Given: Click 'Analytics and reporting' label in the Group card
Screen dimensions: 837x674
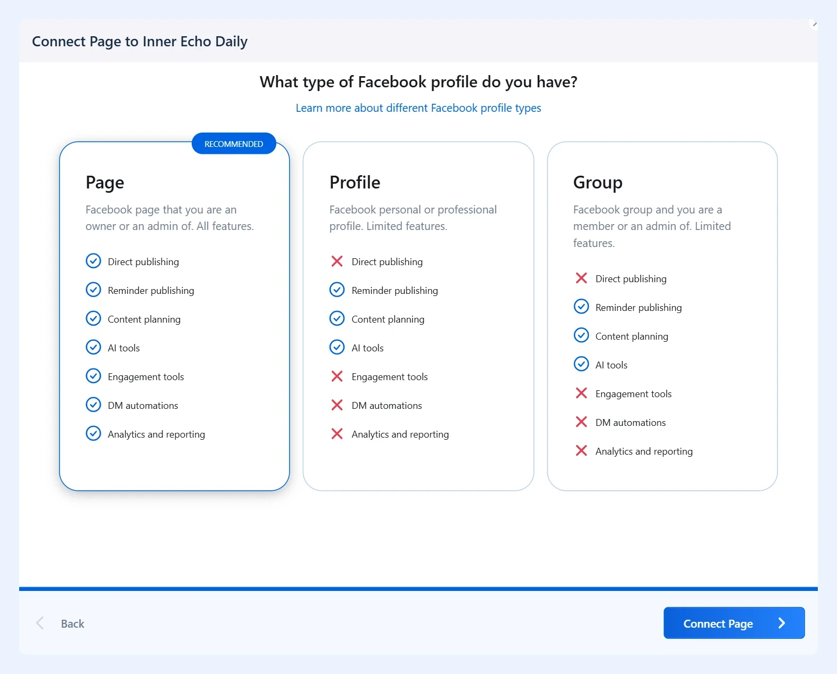Looking at the screenshot, I should pos(644,451).
